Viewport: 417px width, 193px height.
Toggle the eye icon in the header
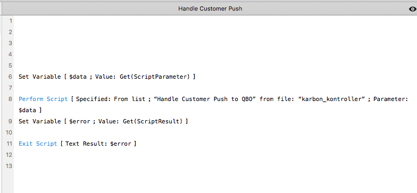pyautogui.click(x=413, y=9)
